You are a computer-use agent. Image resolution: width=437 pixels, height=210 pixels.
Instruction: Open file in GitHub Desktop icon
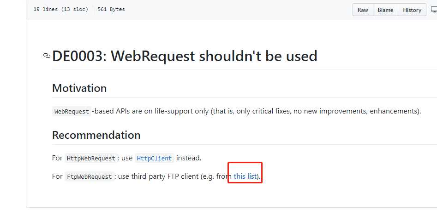pyautogui.click(x=434, y=10)
